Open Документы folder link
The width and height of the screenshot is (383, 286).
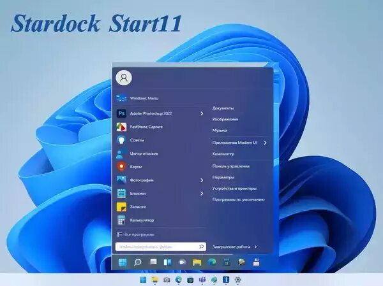(x=223, y=108)
